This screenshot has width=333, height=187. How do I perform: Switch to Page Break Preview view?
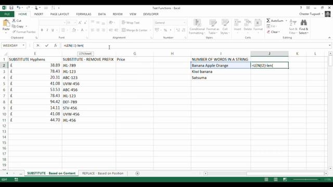tap(285, 180)
